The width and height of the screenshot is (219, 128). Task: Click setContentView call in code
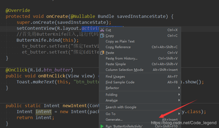tap(36, 28)
